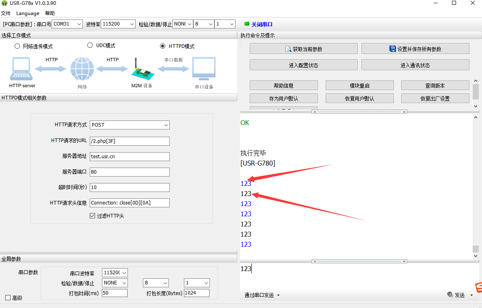Click the network globe icon
Screen dimensions: 482x308
[x=82, y=69]
